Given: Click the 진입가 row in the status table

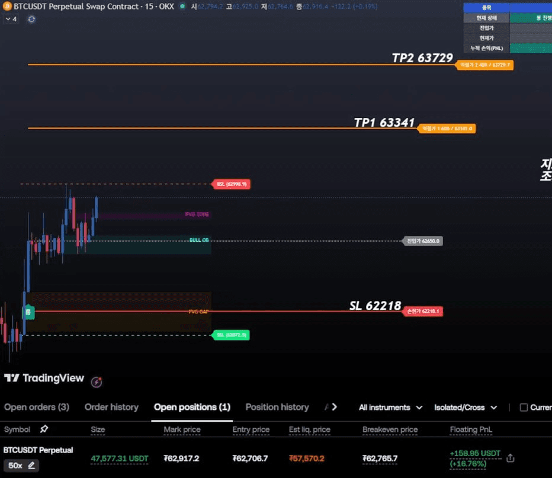Looking at the screenshot, I should point(508,28).
